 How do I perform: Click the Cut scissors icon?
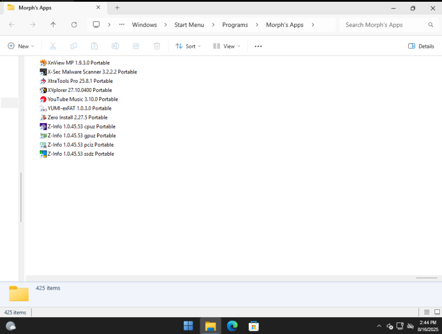pos(53,46)
